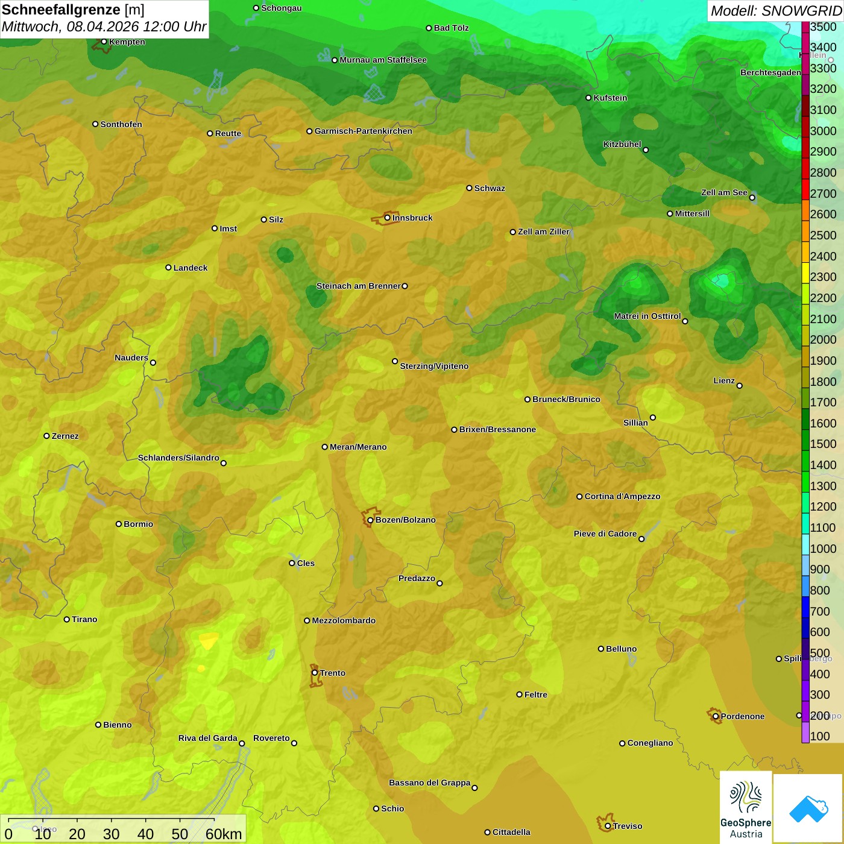Click the Bozen/Bolzano city marker

[370, 520]
